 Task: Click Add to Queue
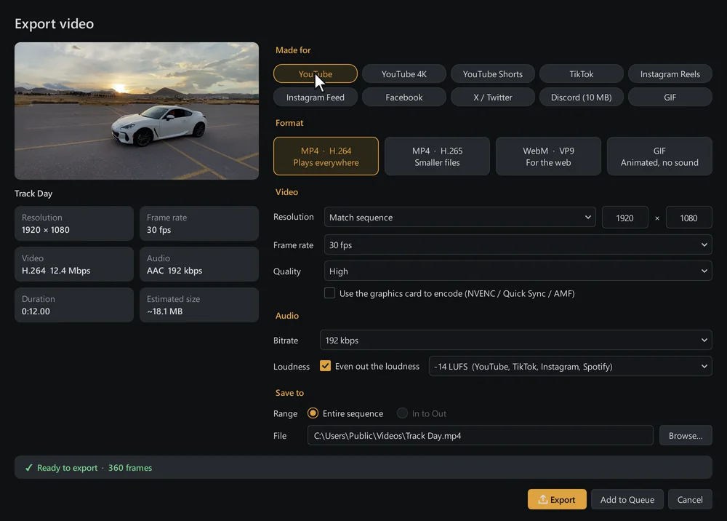pyautogui.click(x=627, y=499)
